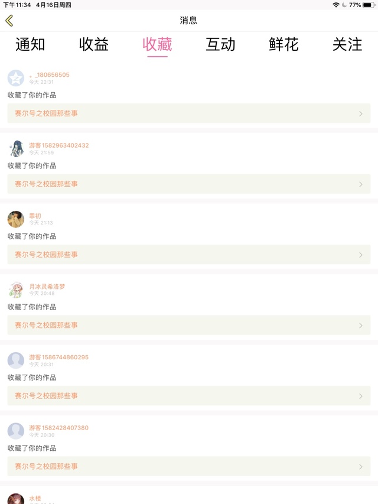
Task: Tap avatar of 游客1582428407380
Action: [16, 431]
